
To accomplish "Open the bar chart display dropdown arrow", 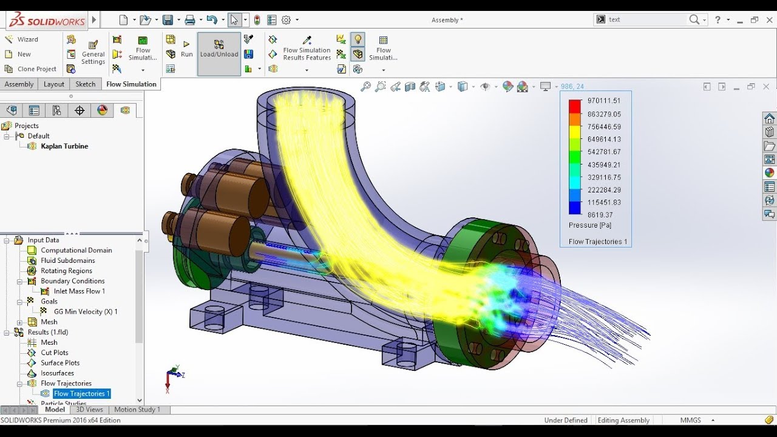I will [x=259, y=69].
